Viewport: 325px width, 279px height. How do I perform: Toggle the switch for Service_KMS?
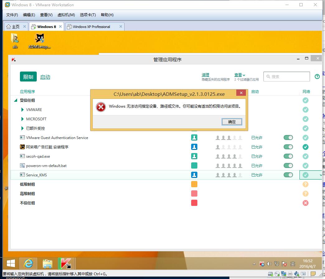pyautogui.click(x=288, y=175)
